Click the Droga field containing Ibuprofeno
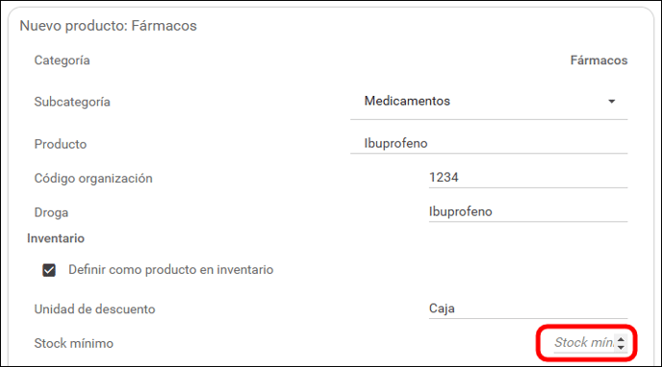Viewport: 662px width, 367px height. [528, 211]
